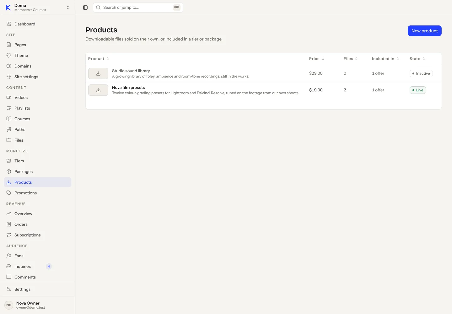Create a New product
This screenshot has width=452, height=314.
click(424, 31)
